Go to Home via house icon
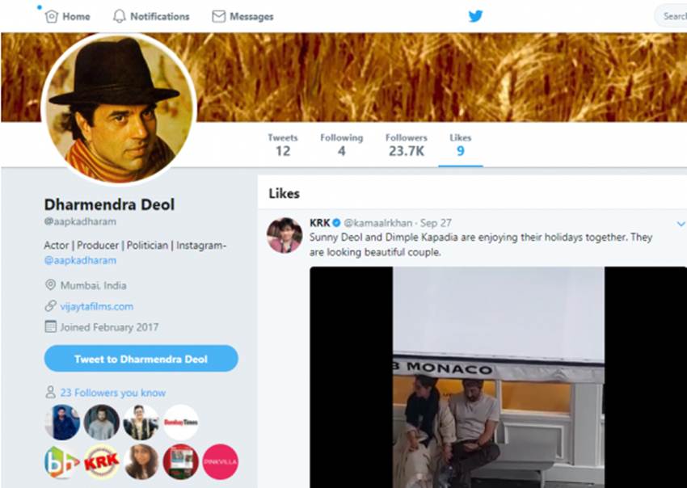Image resolution: width=687 pixels, height=488 pixels. (53, 16)
